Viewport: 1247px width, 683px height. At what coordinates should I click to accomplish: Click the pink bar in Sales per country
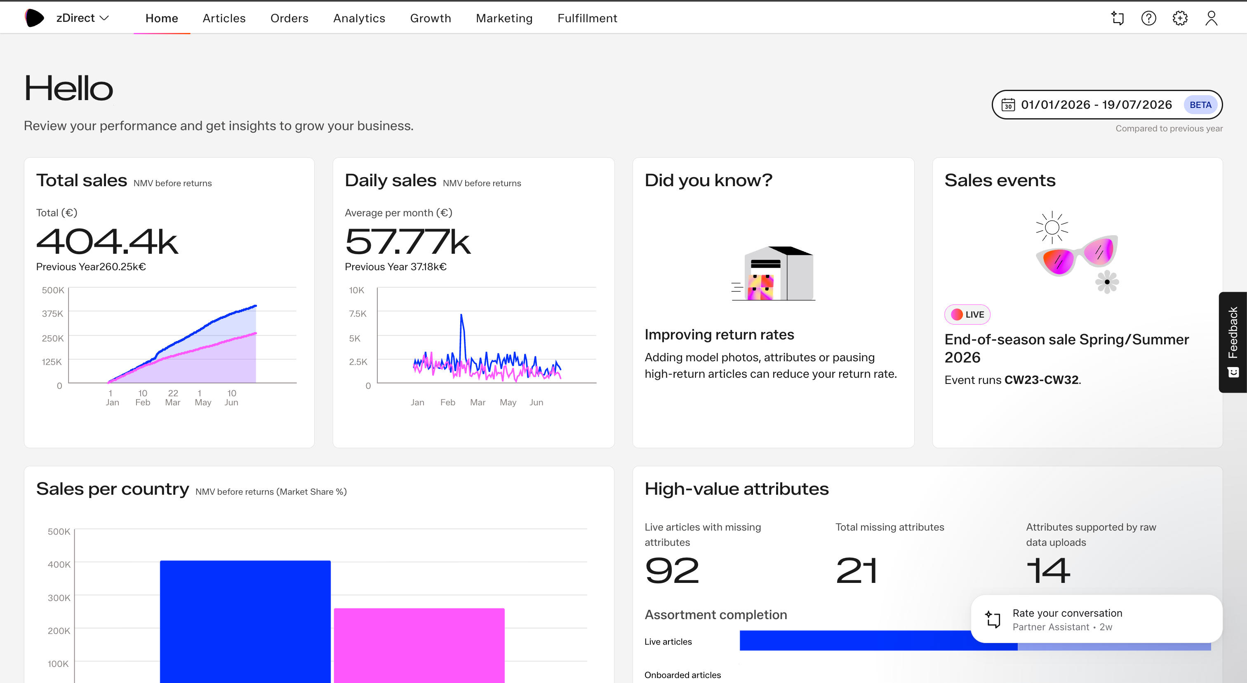[x=419, y=645]
